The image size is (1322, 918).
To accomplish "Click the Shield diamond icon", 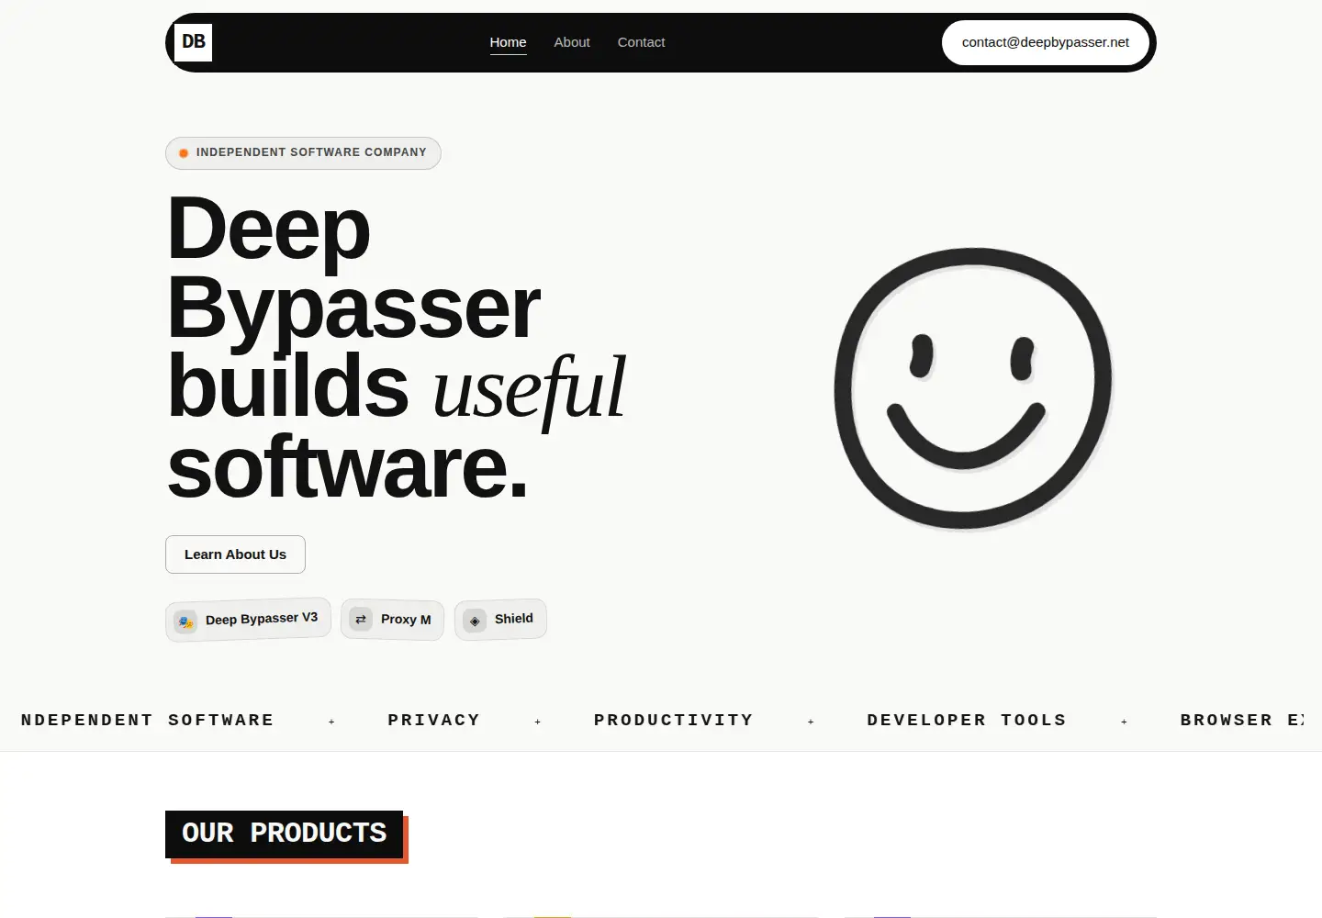I will pyautogui.click(x=475, y=621).
